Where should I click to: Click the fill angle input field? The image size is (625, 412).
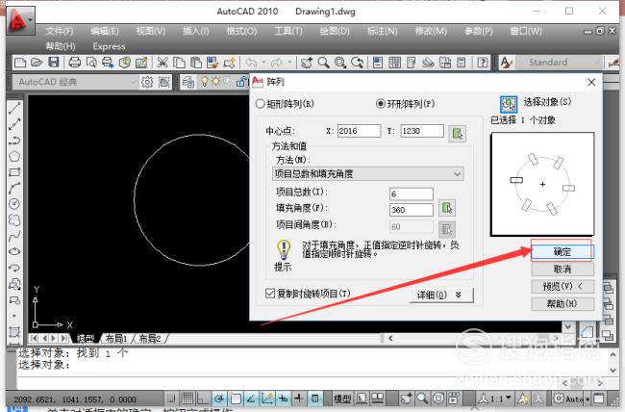point(411,210)
